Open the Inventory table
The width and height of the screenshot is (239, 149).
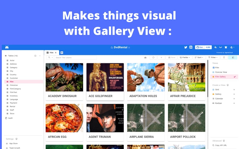point(13,96)
